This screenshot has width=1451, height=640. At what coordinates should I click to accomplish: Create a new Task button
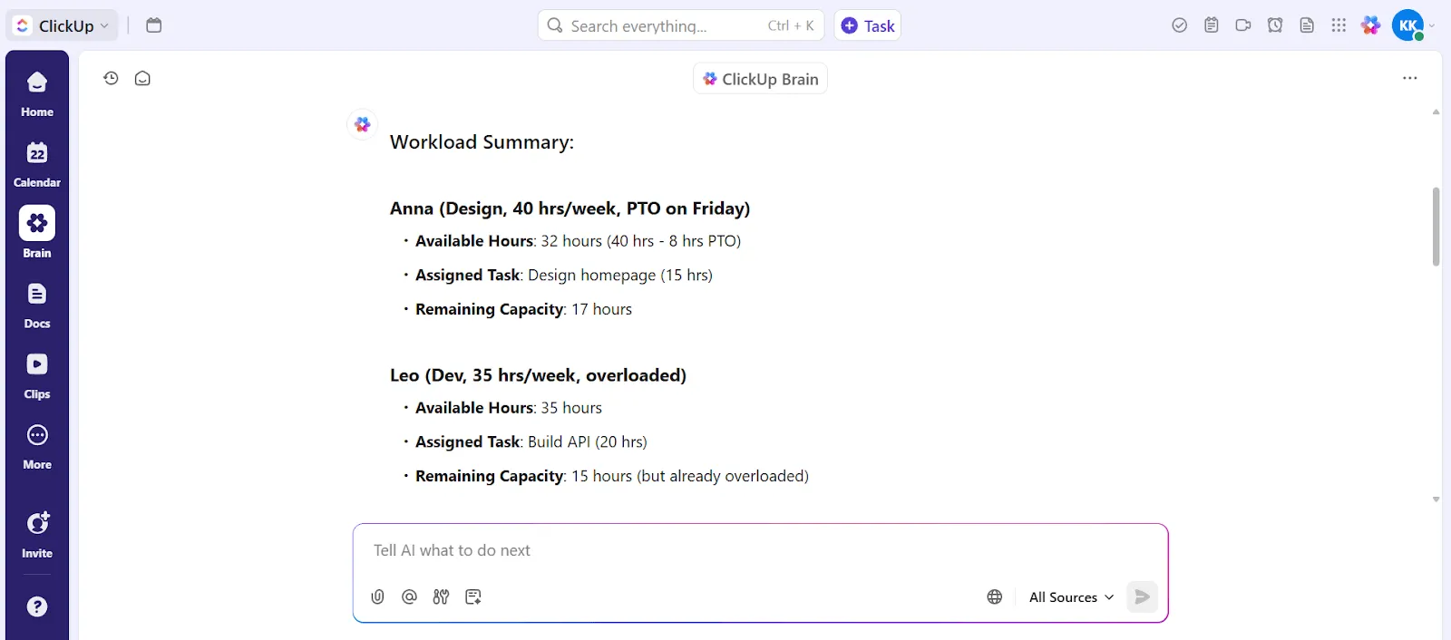point(868,25)
